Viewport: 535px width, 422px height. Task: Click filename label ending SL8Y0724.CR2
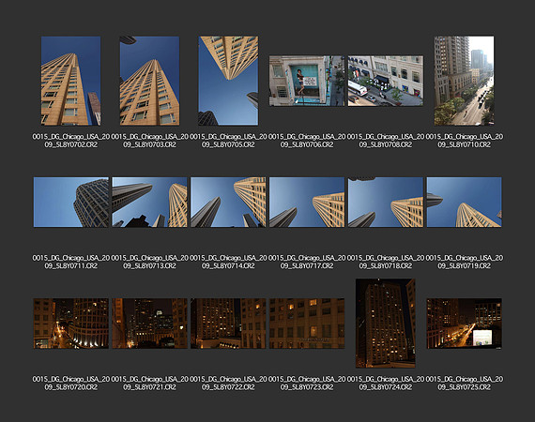click(386, 384)
